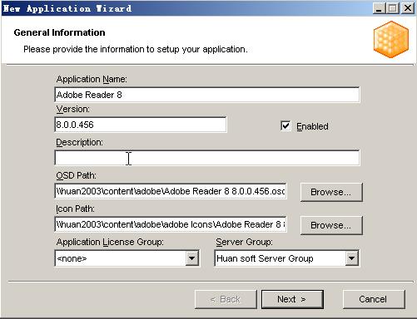Expand the Server Group dropdown
Viewport: 417px width, 319px height.
(x=351, y=258)
